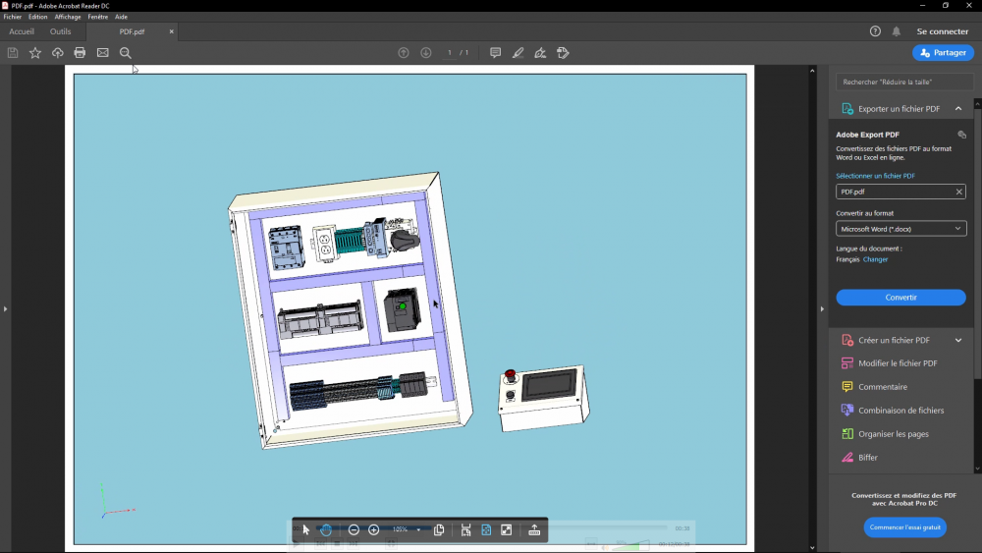Activate the hand pan tool

[326, 529]
